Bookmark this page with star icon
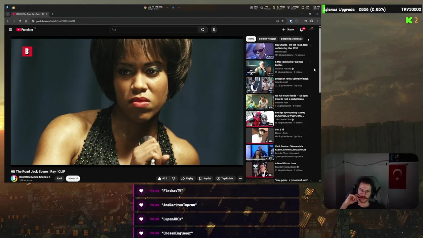The height and width of the screenshot is (238, 423). [283, 21]
